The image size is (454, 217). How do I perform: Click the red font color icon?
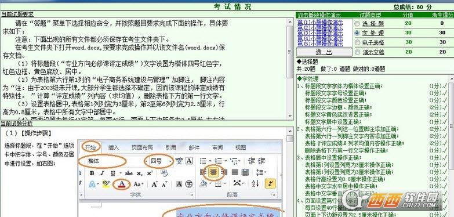click(122, 184)
